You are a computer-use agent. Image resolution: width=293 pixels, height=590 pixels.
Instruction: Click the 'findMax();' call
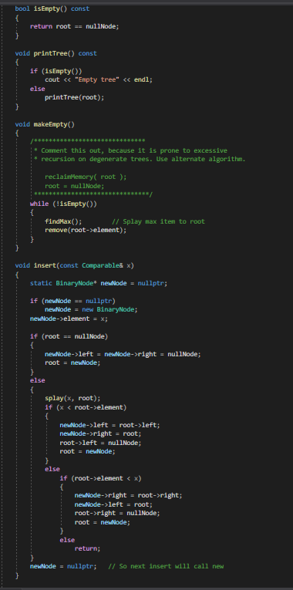click(x=63, y=221)
